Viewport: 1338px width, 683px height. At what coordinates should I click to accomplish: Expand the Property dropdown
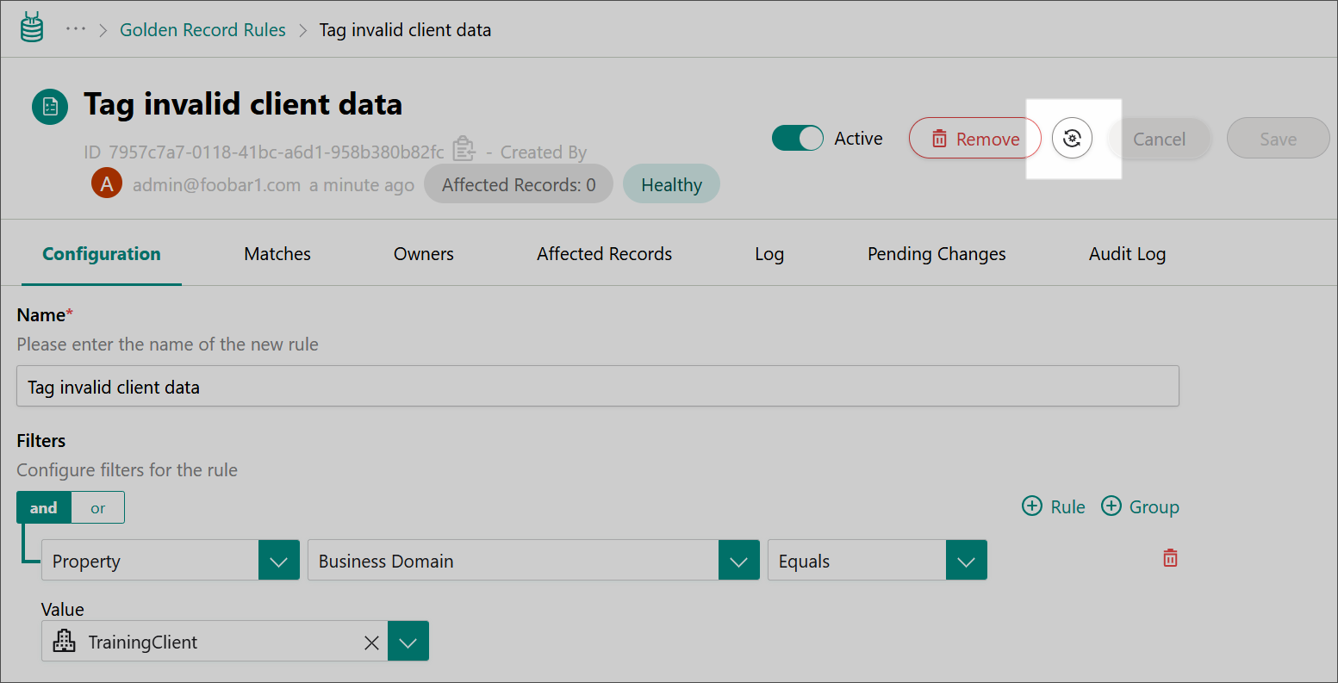[278, 561]
